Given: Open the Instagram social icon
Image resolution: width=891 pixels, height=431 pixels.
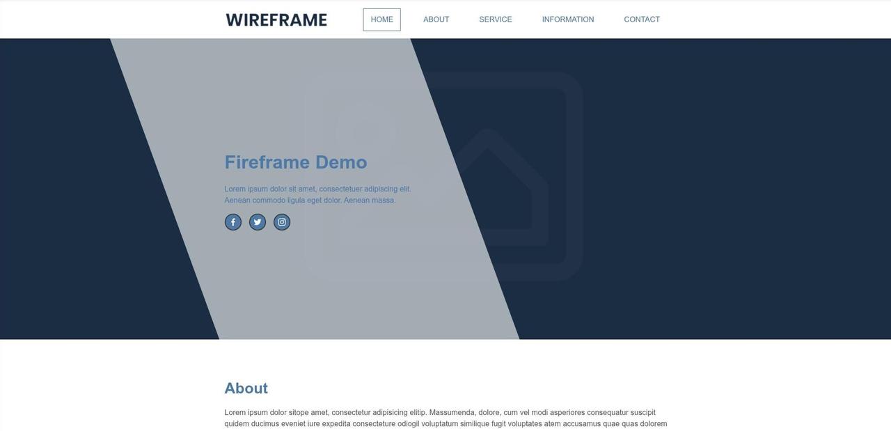Looking at the screenshot, I should [282, 222].
